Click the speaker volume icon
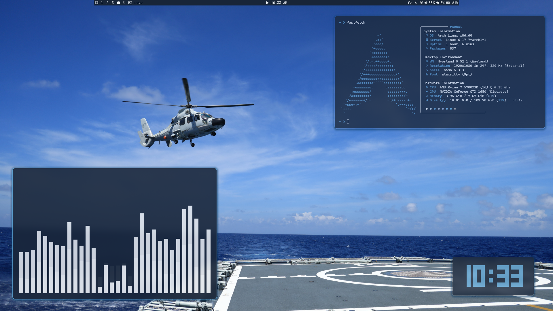This screenshot has height=311, width=553. point(426,3)
